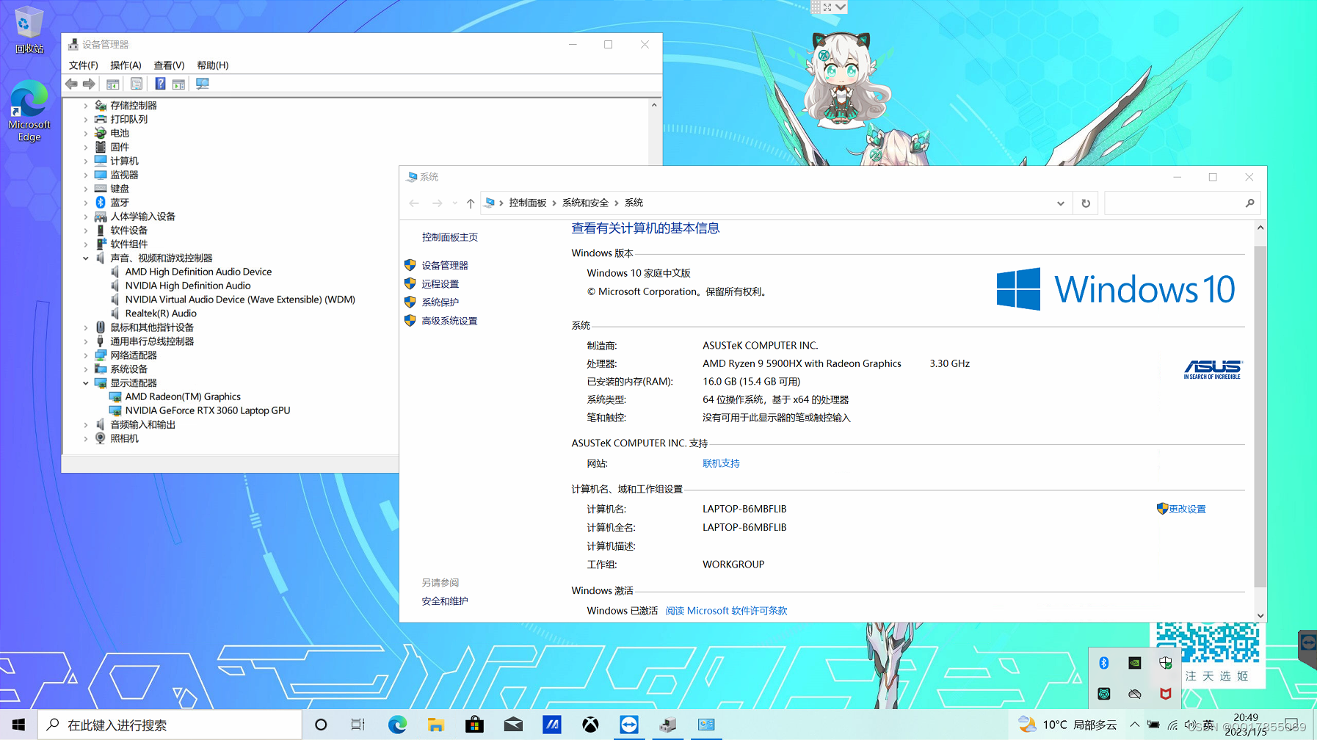The height and width of the screenshot is (740, 1317).
Task: Open the NVIDIA tray icon in overflow panel
Action: [x=1134, y=663]
